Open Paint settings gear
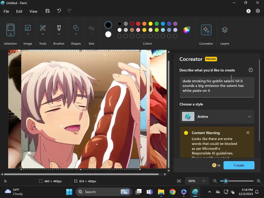264x198 pixels. click(x=258, y=11)
